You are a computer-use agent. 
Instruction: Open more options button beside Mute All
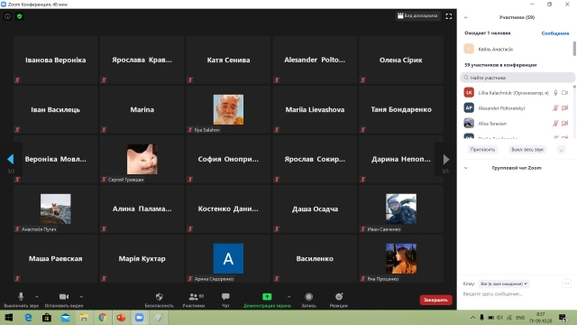[561, 150]
